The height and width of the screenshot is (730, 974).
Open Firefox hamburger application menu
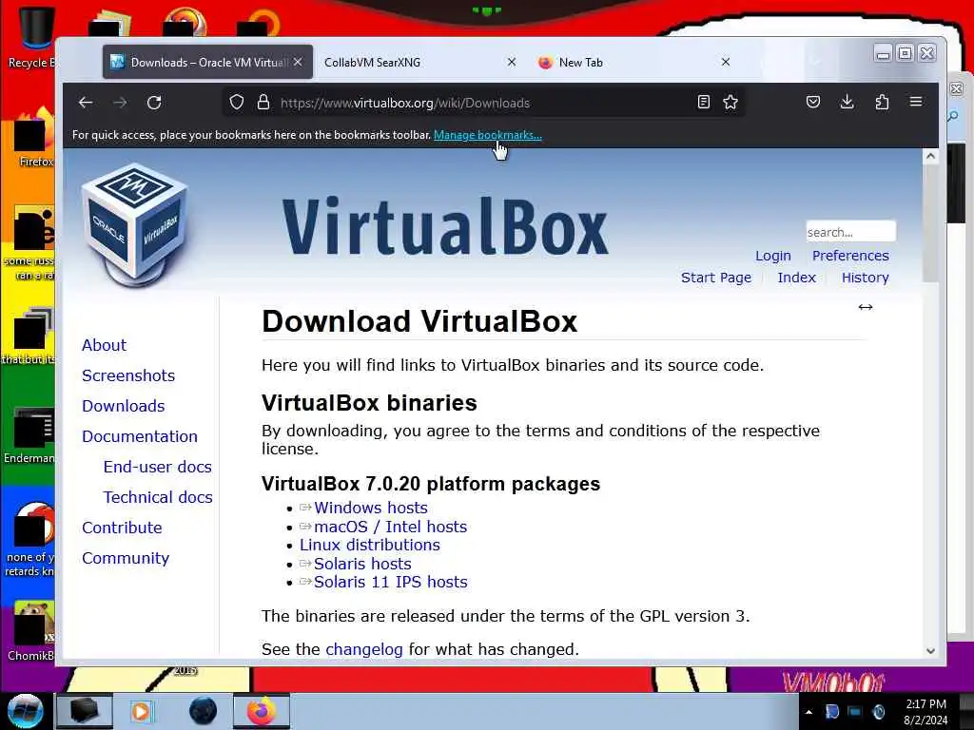point(916,102)
